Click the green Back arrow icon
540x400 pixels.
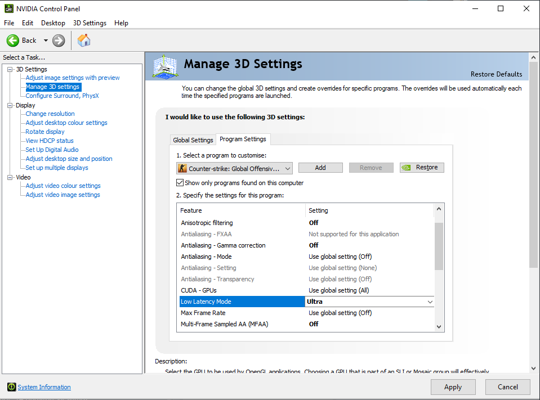pos(13,41)
